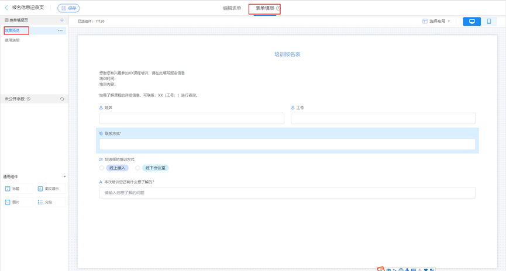
Task: Click the layout grid icon beside 选择布局
Action: pyautogui.click(x=425, y=21)
